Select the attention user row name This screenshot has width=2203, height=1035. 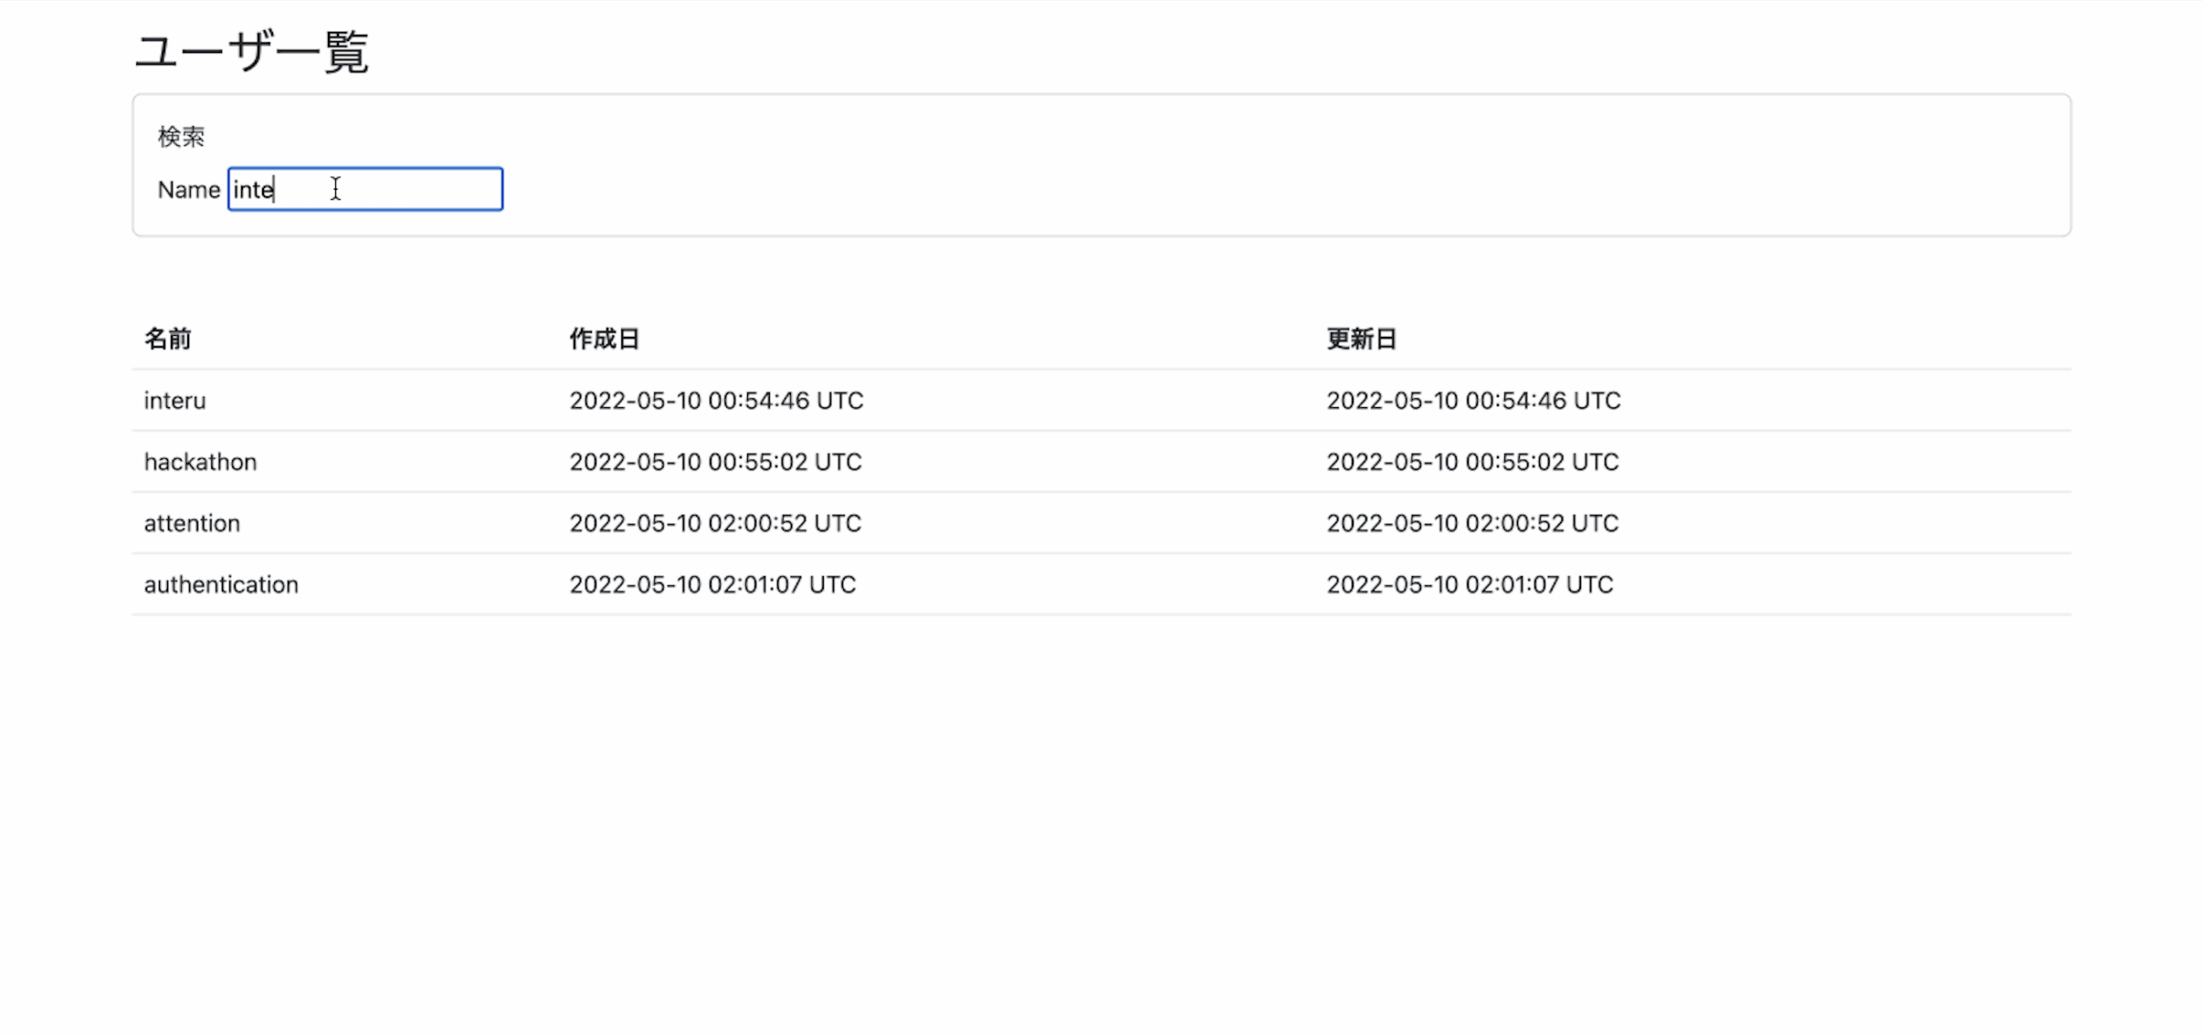[192, 523]
